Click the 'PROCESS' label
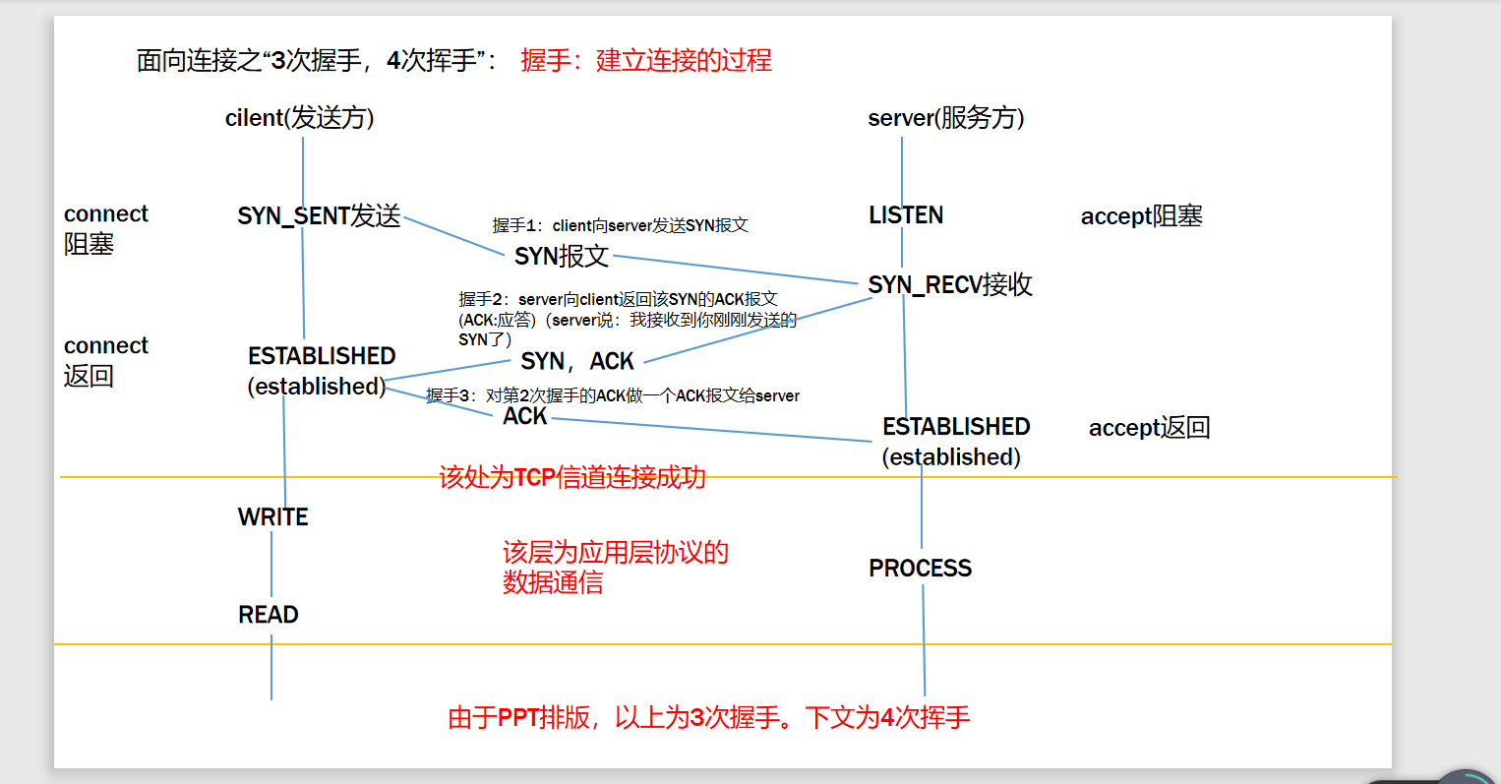 tap(921, 569)
